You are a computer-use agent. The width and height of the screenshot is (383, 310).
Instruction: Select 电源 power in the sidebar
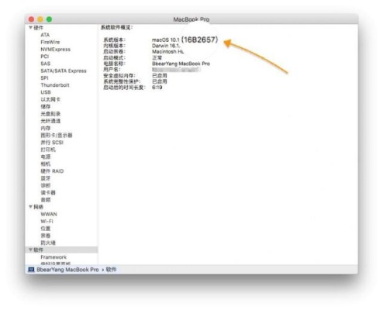[x=46, y=157]
